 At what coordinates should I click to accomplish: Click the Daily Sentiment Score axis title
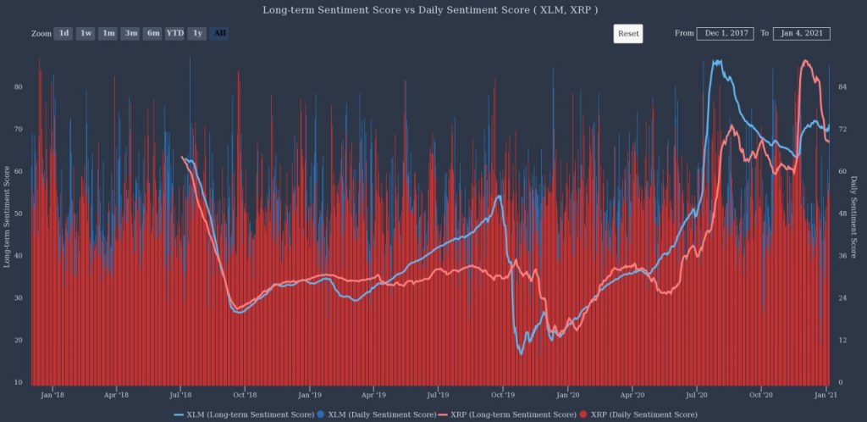pyautogui.click(x=853, y=218)
